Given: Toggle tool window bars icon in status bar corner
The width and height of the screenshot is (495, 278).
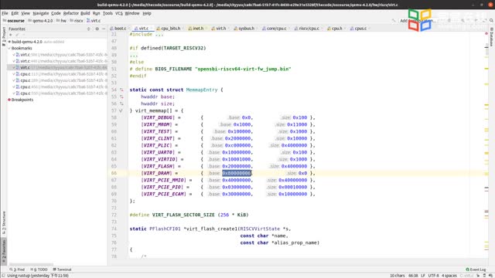Looking at the screenshot, I should (x=3, y=276).
